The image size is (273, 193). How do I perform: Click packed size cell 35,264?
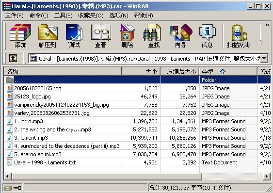click(x=188, y=96)
